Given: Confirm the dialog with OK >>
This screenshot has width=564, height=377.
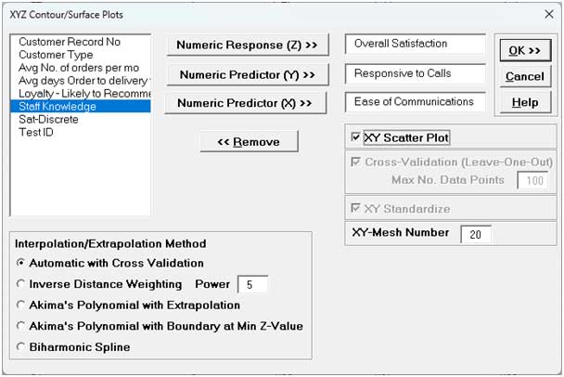Looking at the screenshot, I should pos(525,50).
